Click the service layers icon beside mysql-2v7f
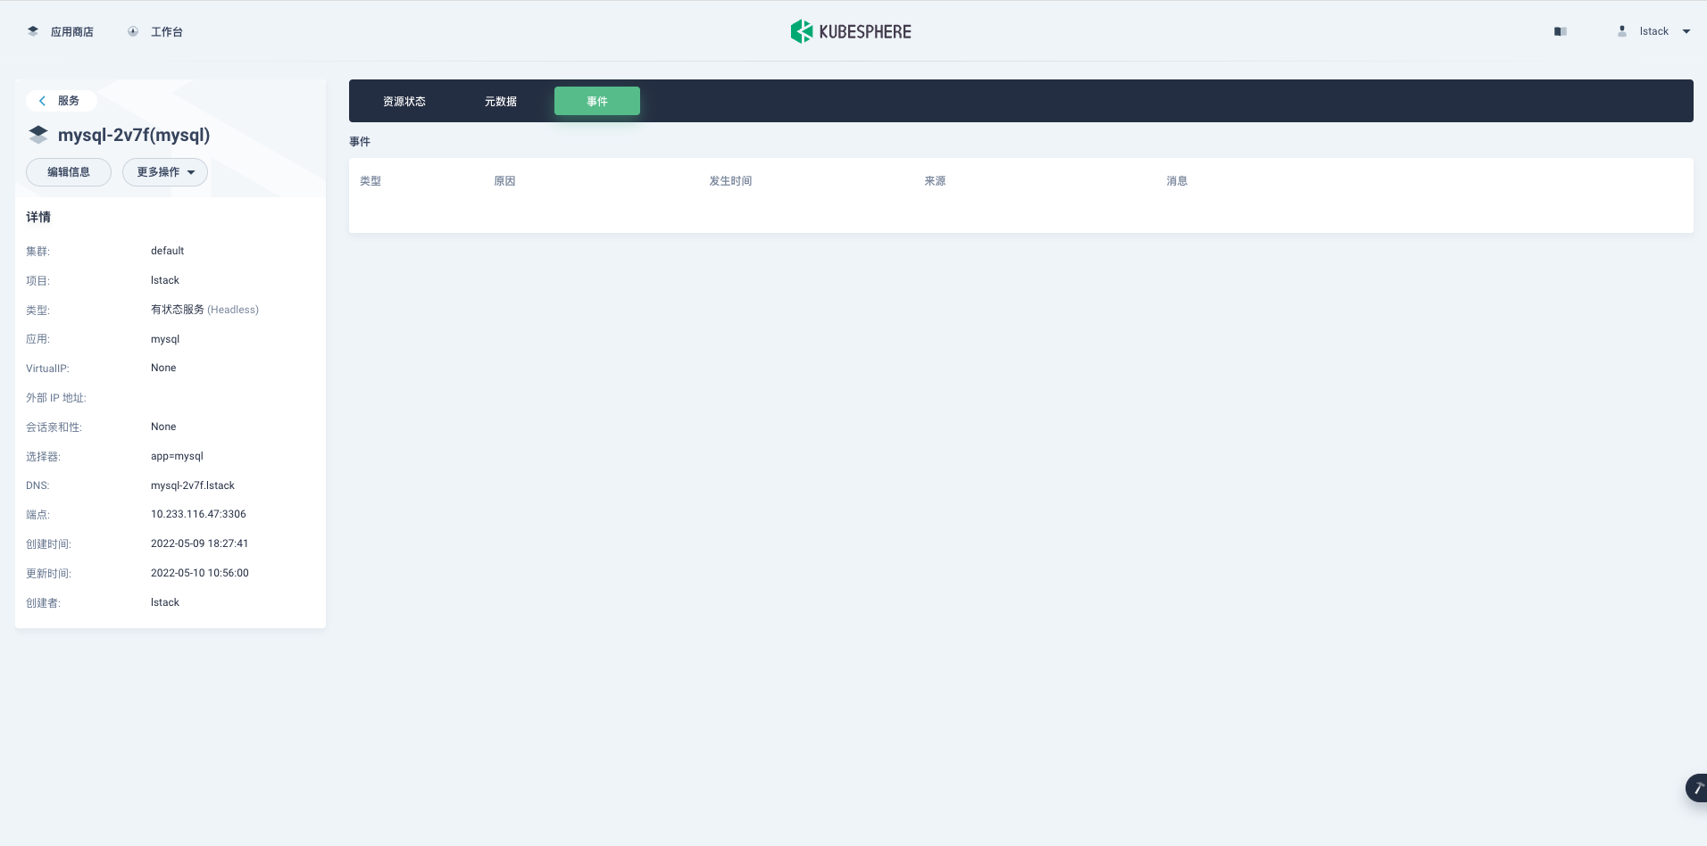 click(x=38, y=135)
